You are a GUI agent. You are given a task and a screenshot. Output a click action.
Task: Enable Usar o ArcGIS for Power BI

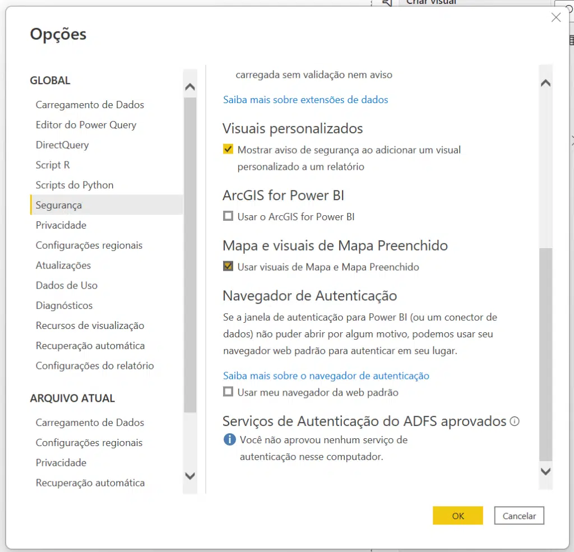tap(228, 216)
